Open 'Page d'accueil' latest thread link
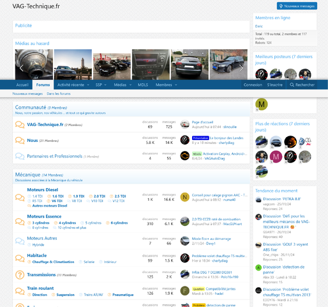This screenshot has width=328, height=307. coord(202,122)
